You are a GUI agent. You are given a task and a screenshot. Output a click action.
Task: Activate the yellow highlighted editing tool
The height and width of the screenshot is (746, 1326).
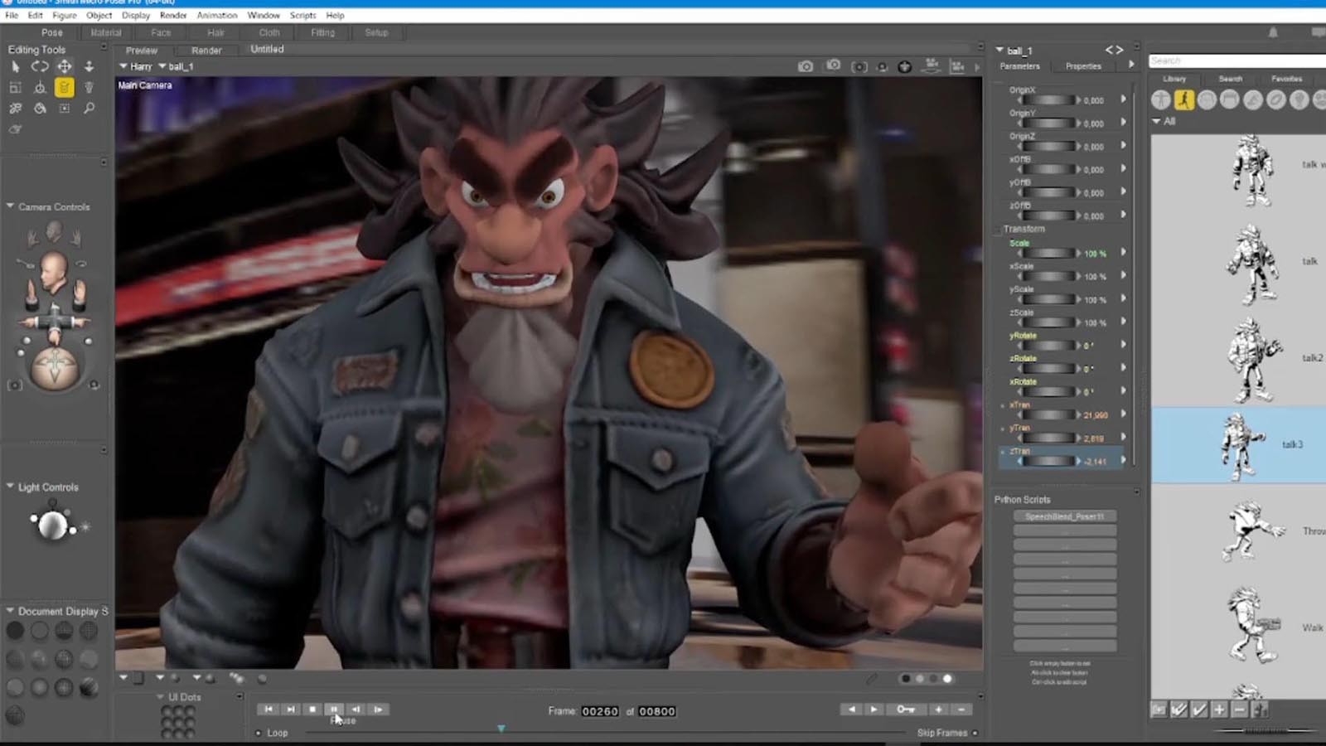pos(64,87)
